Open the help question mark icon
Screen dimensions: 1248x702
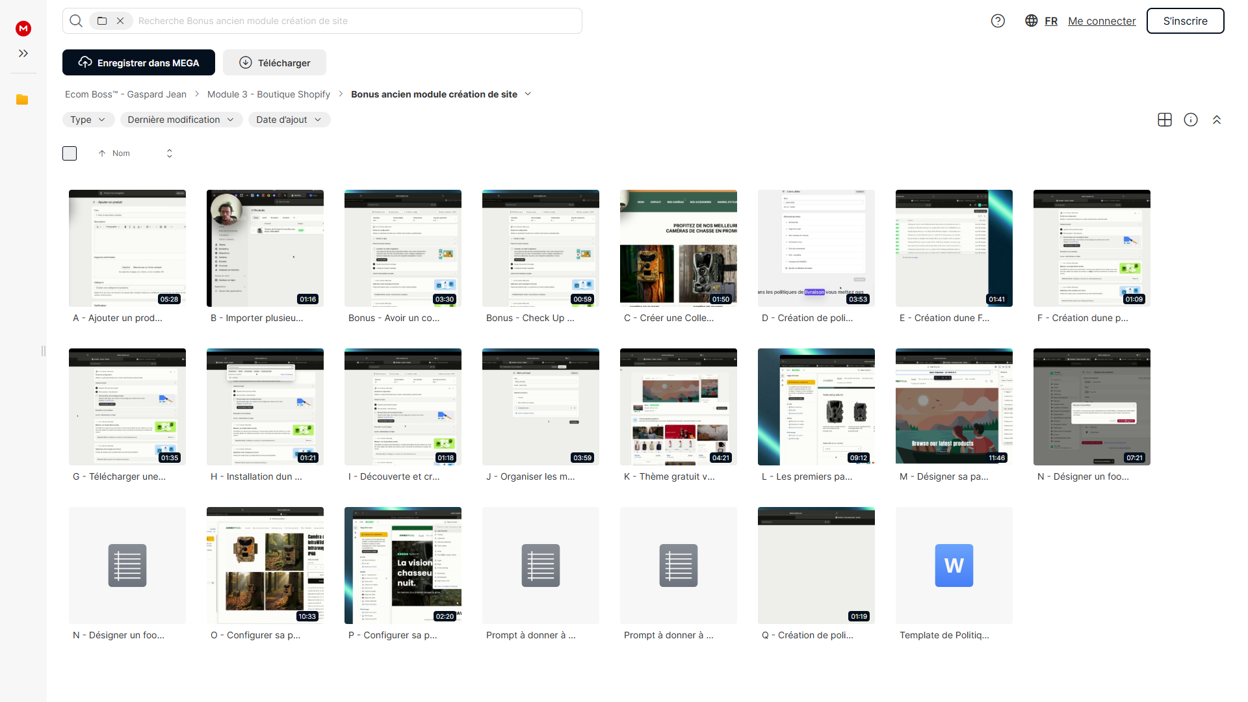pos(998,21)
